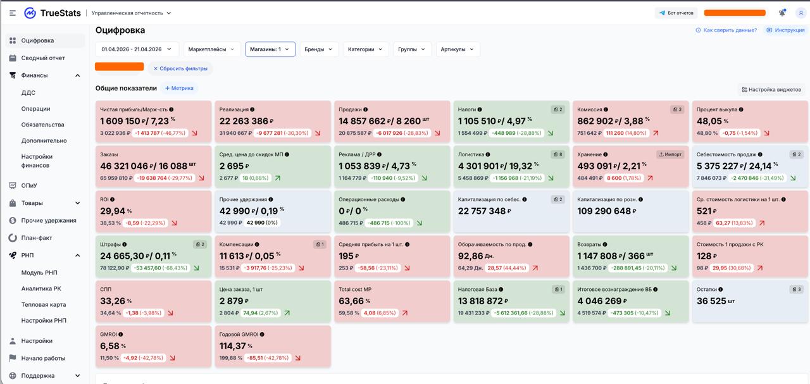The height and width of the screenshot is (384, 810).
Task: Collapse the Финансы sidebar section
Action: pos(78,75)
